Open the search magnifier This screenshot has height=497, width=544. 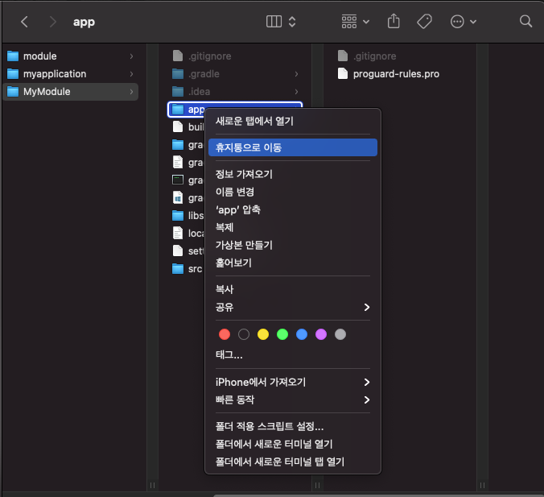click(525, 21)
